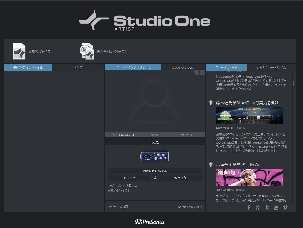Open 外部デバイスを設定... link
Image resolution: width=303 pixels, height=228 pixels.
click(x=120, y=191)
